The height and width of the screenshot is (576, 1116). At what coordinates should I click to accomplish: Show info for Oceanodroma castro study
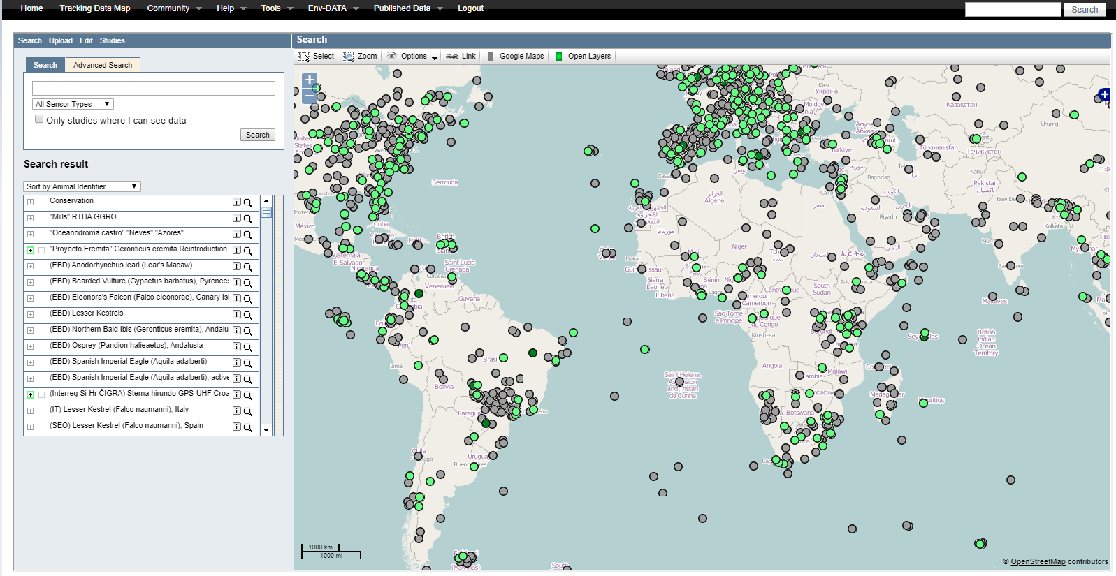click(236, 234)
